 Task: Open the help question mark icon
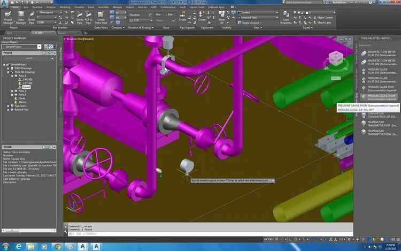[371, 2]
